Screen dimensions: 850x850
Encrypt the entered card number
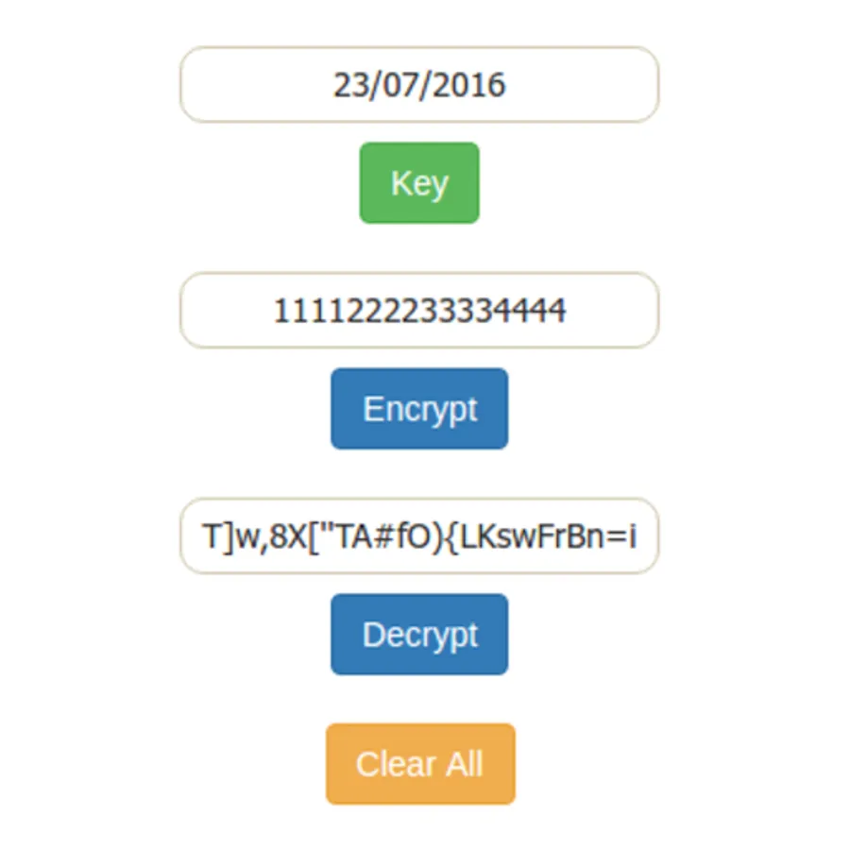coord(419,408)
